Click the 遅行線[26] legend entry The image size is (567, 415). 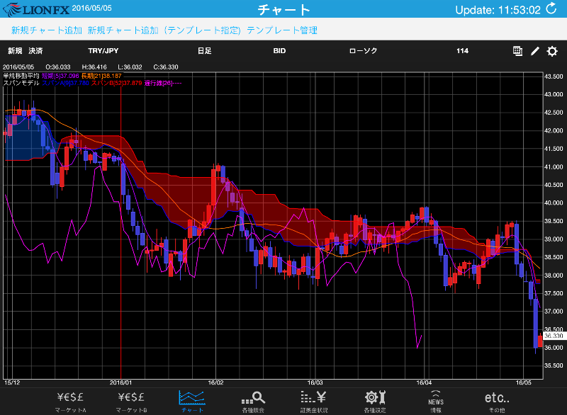click(163, 83)
